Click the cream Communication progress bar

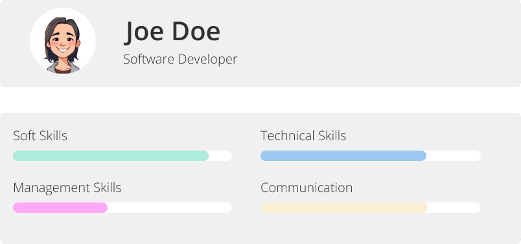point(344,208)
